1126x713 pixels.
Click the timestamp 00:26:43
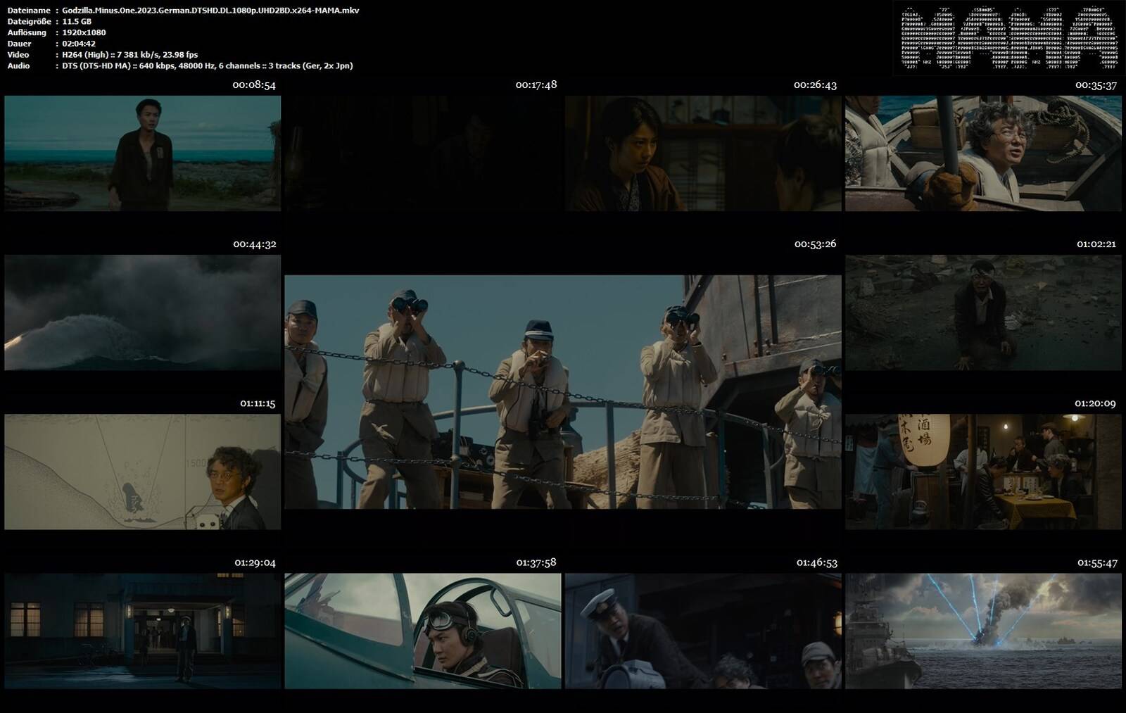tap(815, 84)
